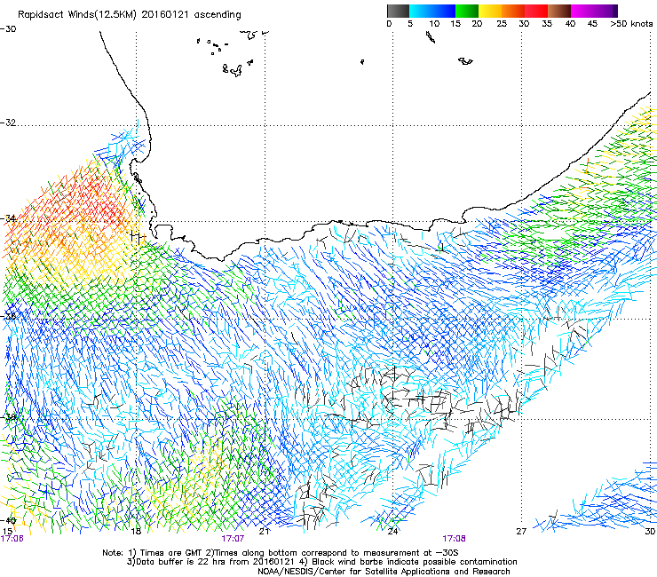Viewport: 657px width, 577px height.
Task: Click the '25' label under the color bar
Action: tap(502, 24)
